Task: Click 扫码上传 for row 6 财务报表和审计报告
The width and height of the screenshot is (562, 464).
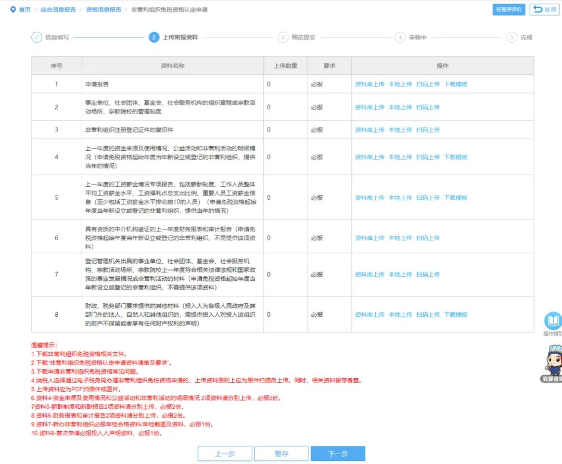Action: [428, 238]
